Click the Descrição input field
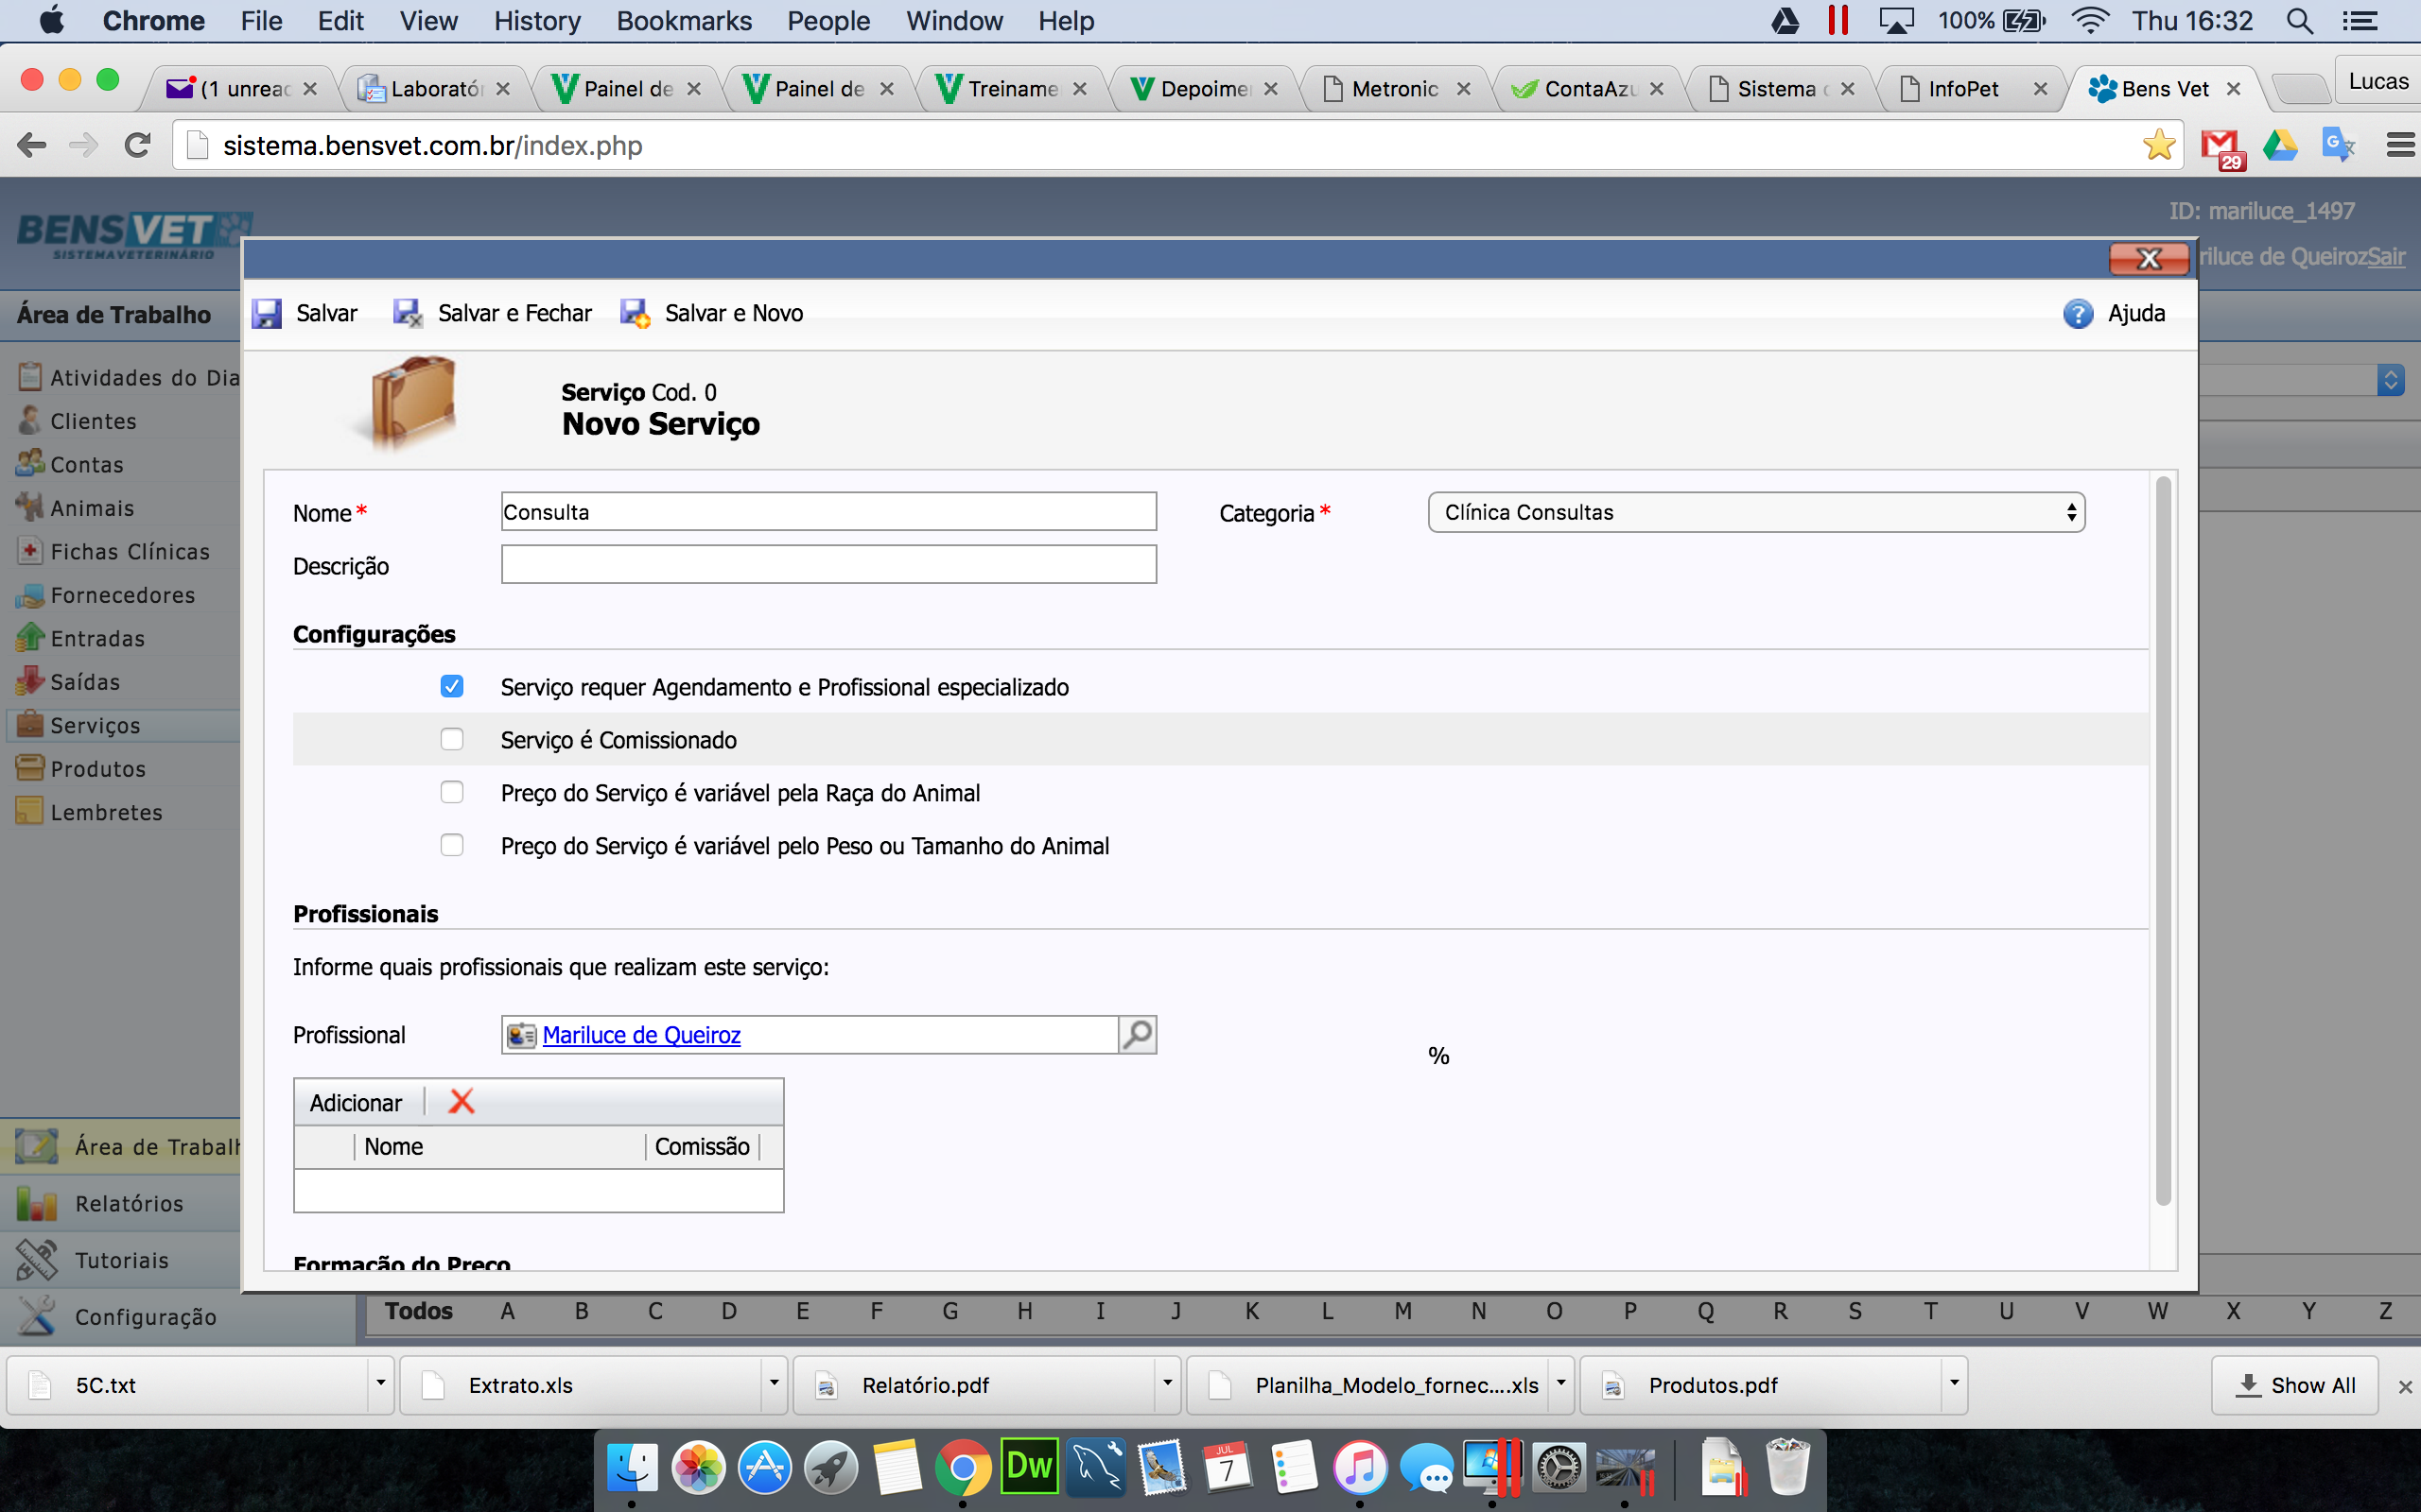The image size is (2421, 1512). 828,565
